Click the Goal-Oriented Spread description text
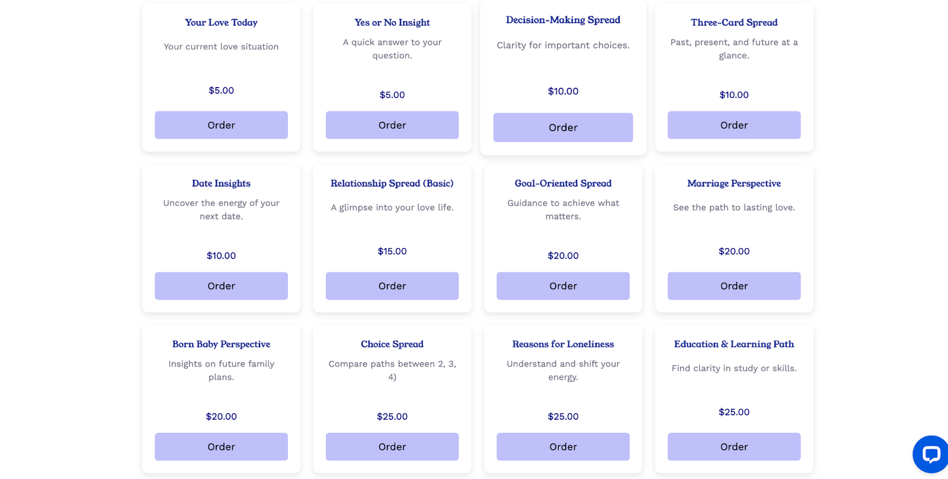This screenshot has height=479, width=948. tap(563, 210)
